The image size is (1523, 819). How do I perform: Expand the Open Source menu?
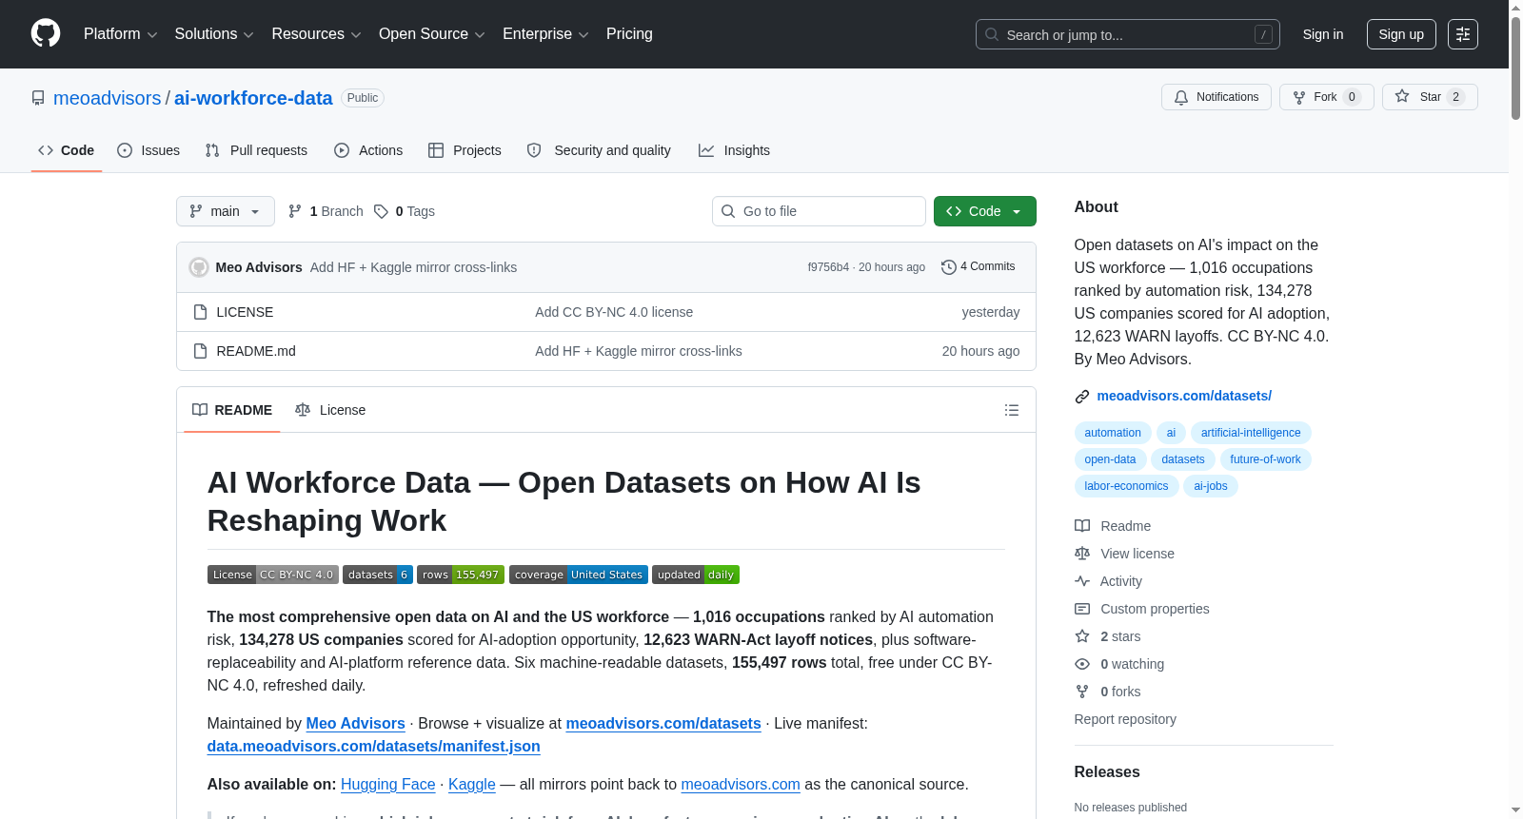432,34
